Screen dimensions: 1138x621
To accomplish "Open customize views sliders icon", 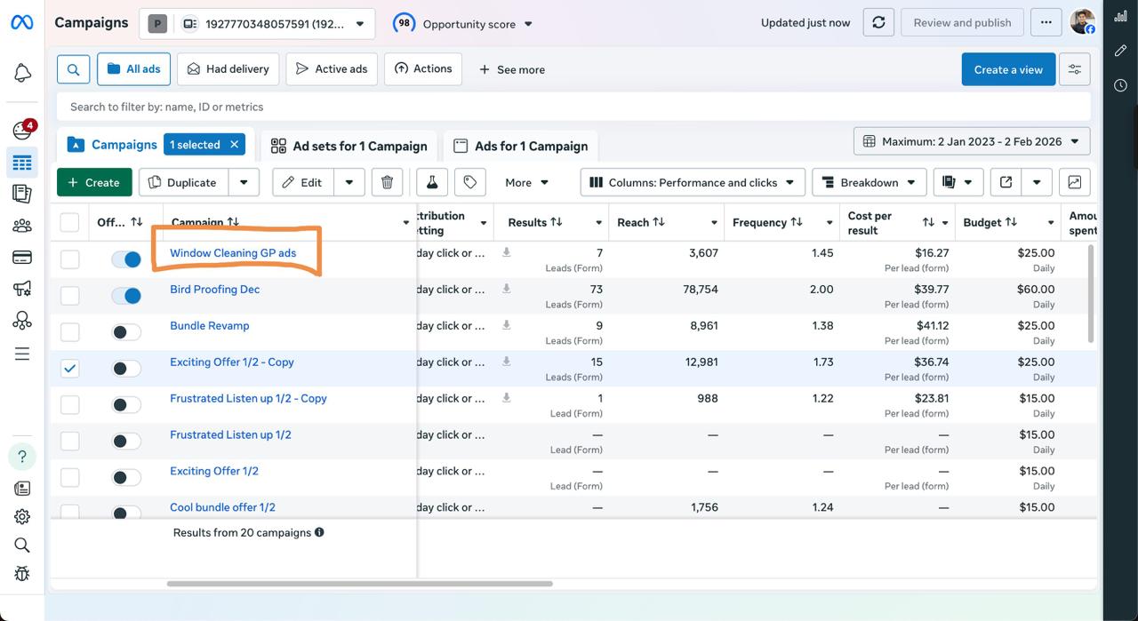I will pos(1075,69).
